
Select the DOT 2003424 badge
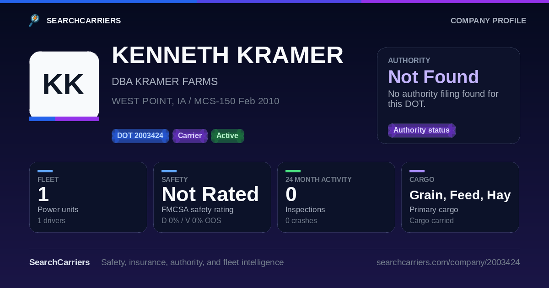(x=140, y=136)
